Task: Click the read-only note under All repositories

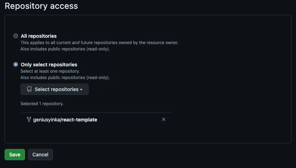Action: tap(65, 49)
